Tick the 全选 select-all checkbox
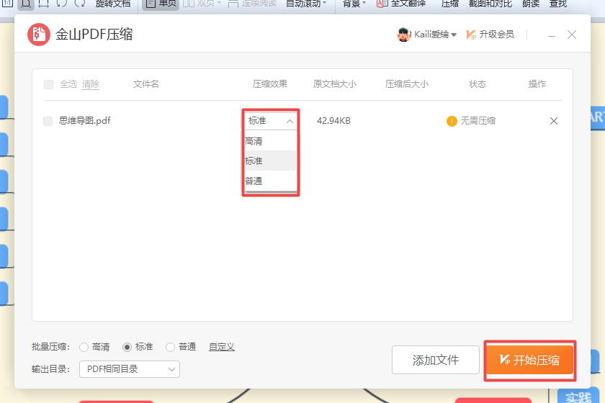605x403 pixels. 49,84
